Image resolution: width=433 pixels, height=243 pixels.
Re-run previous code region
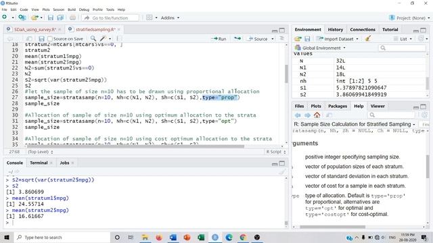coord(237,38)
